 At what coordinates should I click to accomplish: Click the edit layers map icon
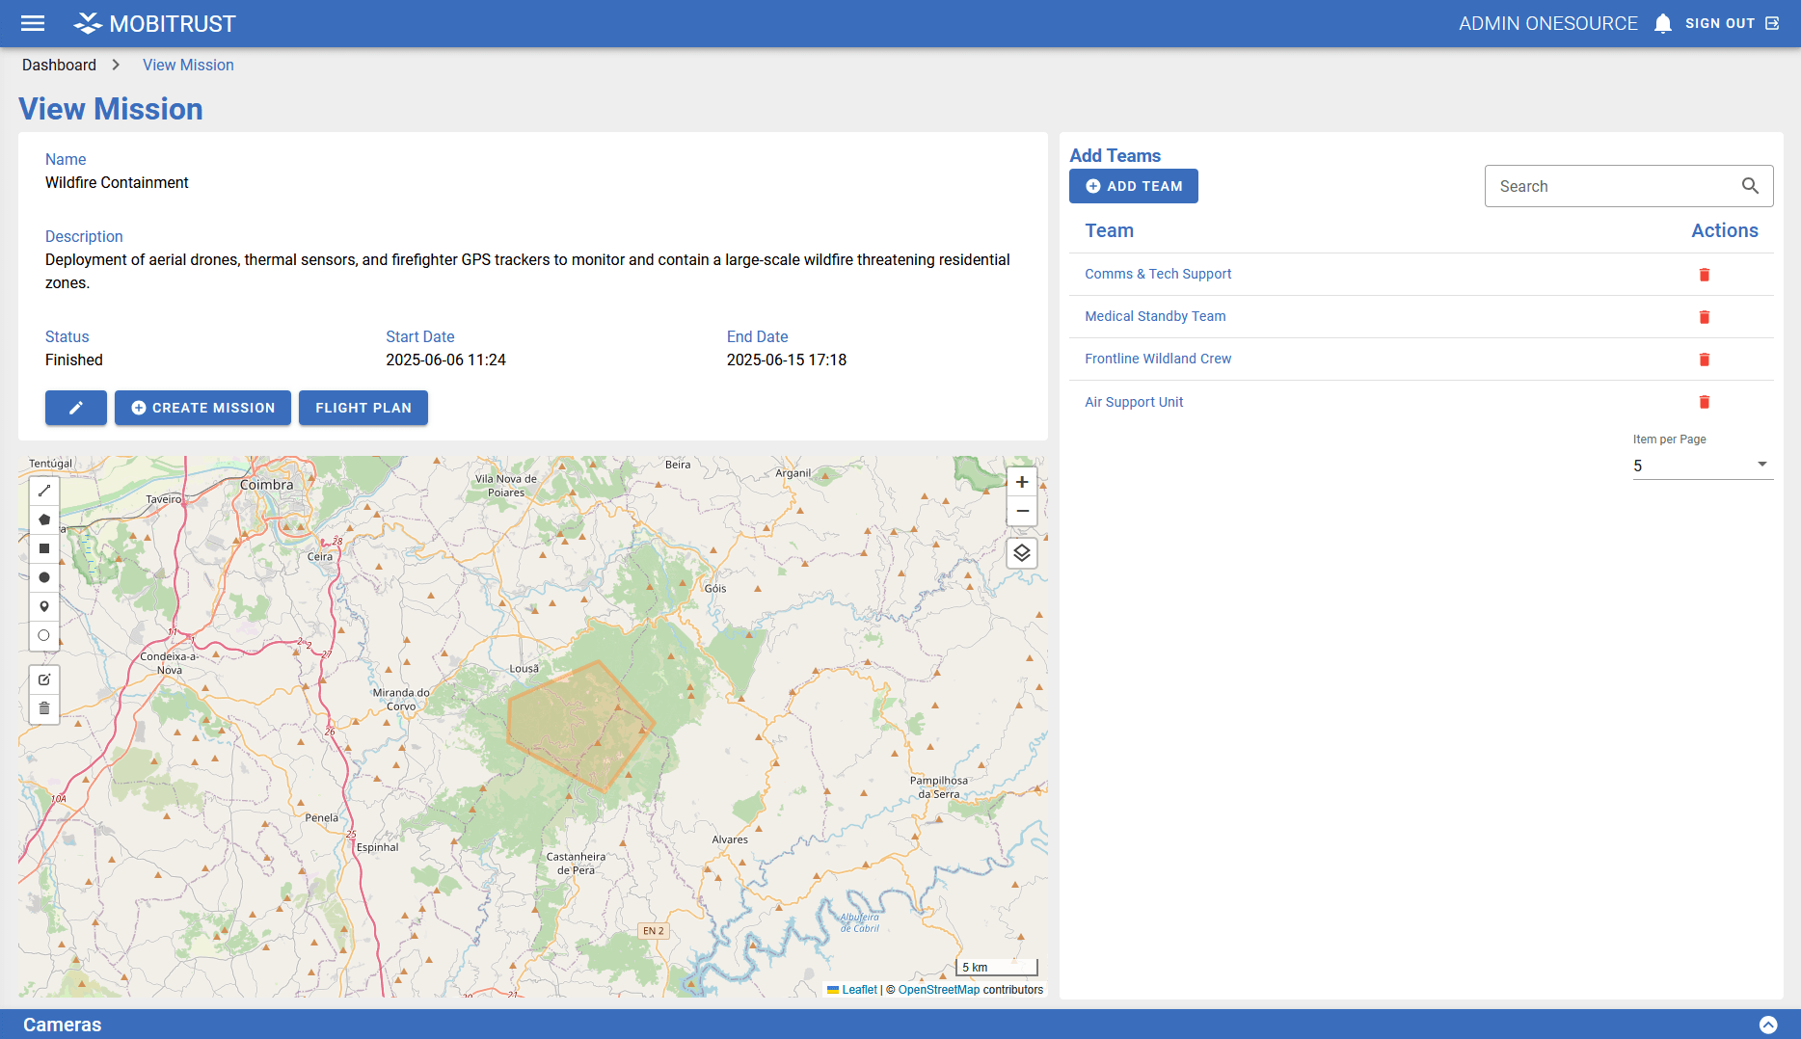44,679
